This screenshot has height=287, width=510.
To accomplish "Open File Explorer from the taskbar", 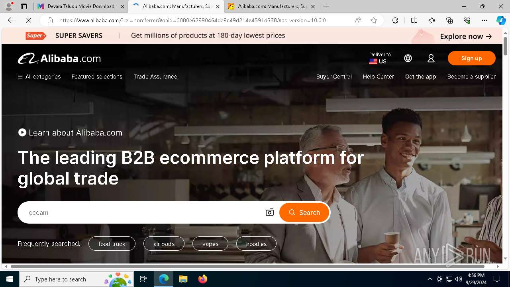I will (183, 279).
